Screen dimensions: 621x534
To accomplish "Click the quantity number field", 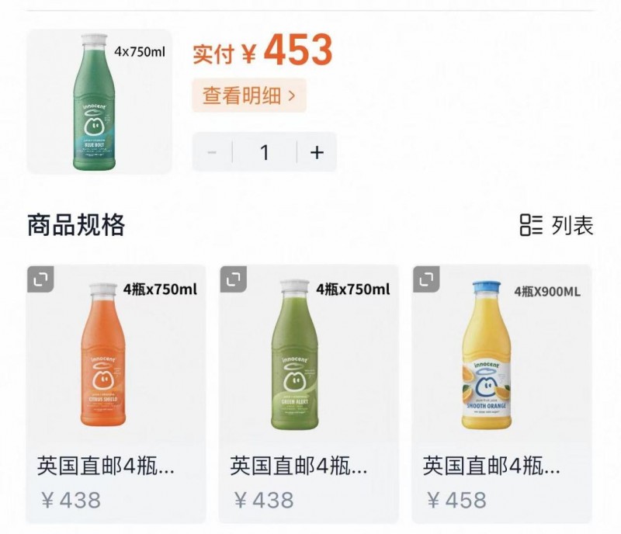I will [x=265, y=152].
